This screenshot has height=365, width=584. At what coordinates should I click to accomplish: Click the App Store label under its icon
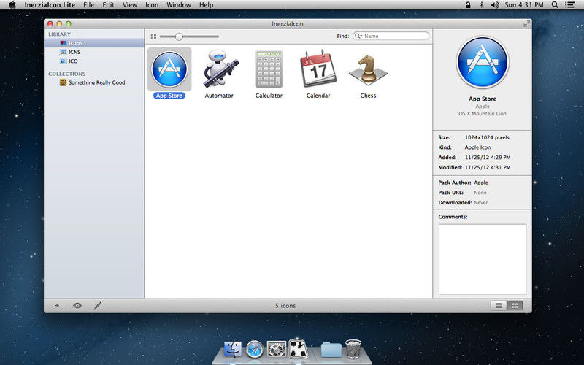coord(169,96)
